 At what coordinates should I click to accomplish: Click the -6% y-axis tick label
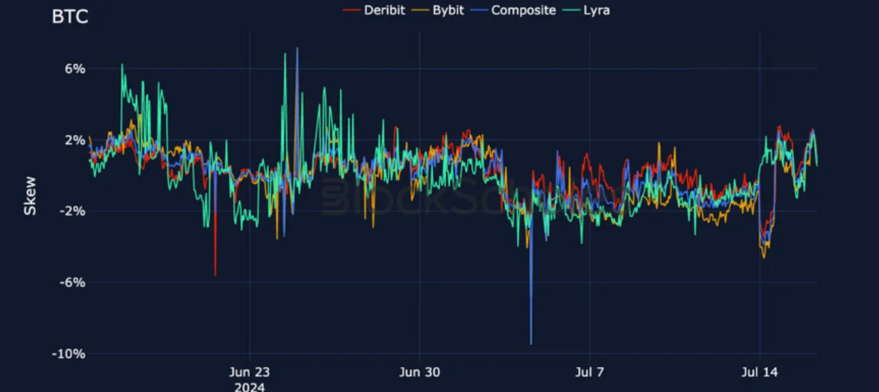[73, 282]
